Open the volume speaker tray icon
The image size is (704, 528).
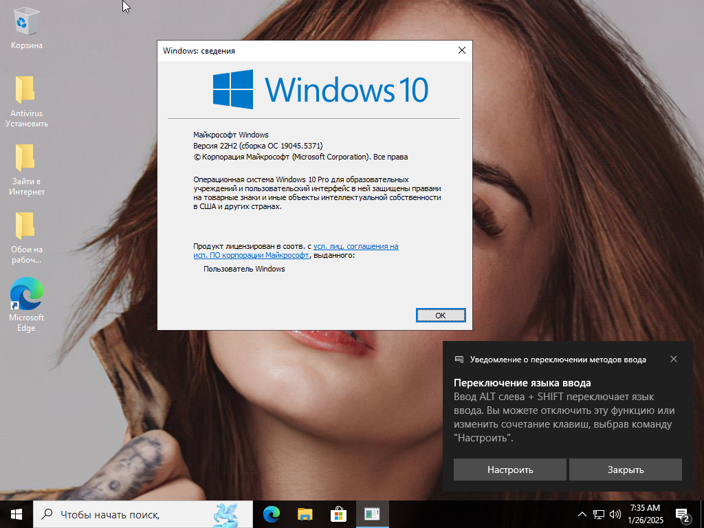[x=615, y=514]
